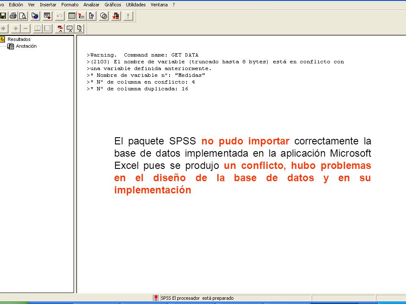Click the Export output globe icon
406x304 pixels.
(35, 16)
